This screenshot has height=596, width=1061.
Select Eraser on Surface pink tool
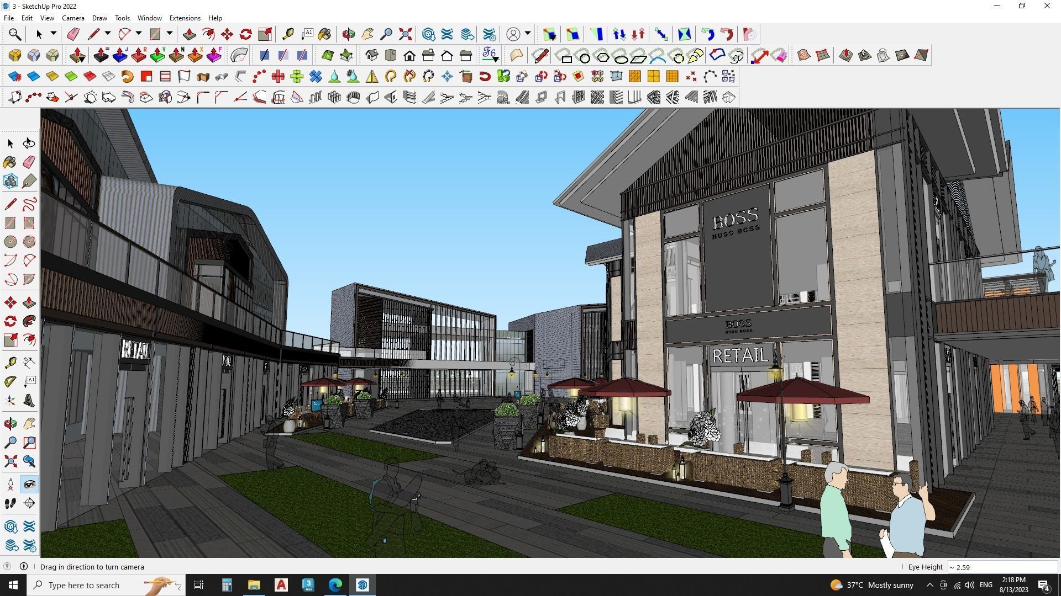779,55
